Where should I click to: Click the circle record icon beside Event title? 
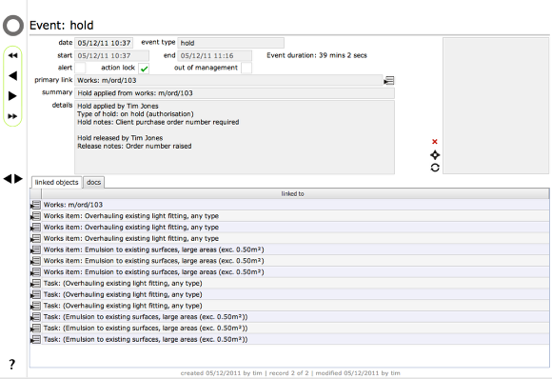(13, 26)
